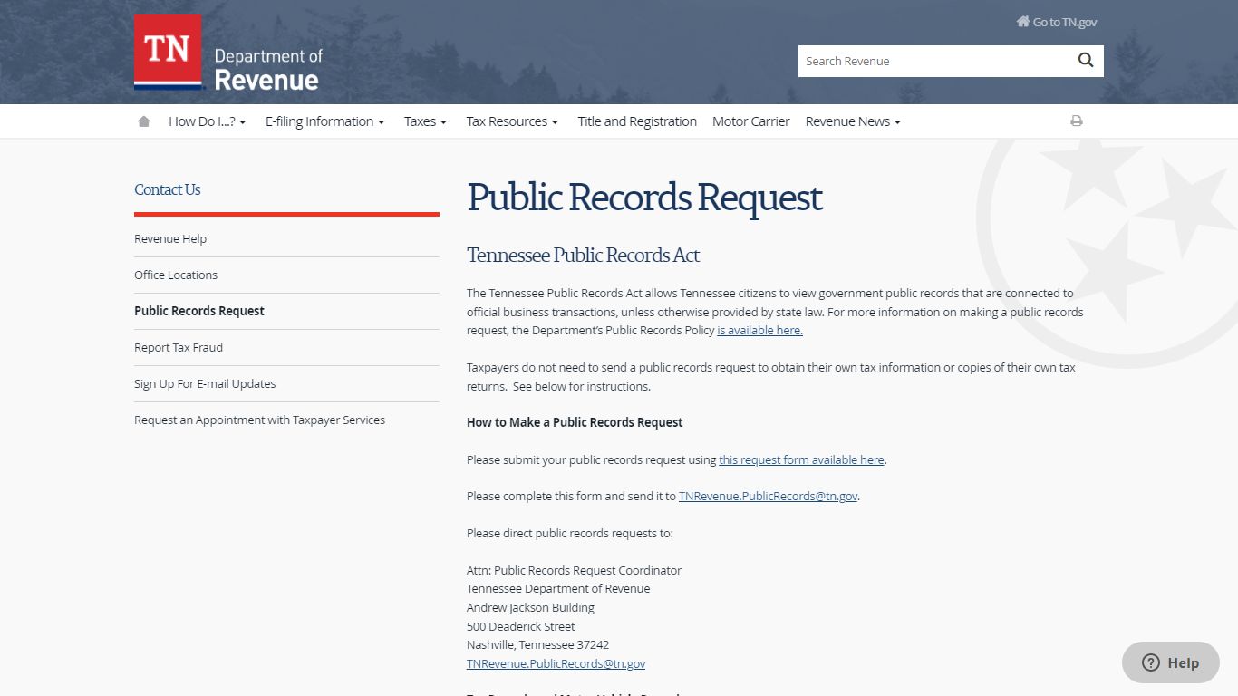Open the Taxes dropdown menu
1238x696 pixels.
pos(425,121)
